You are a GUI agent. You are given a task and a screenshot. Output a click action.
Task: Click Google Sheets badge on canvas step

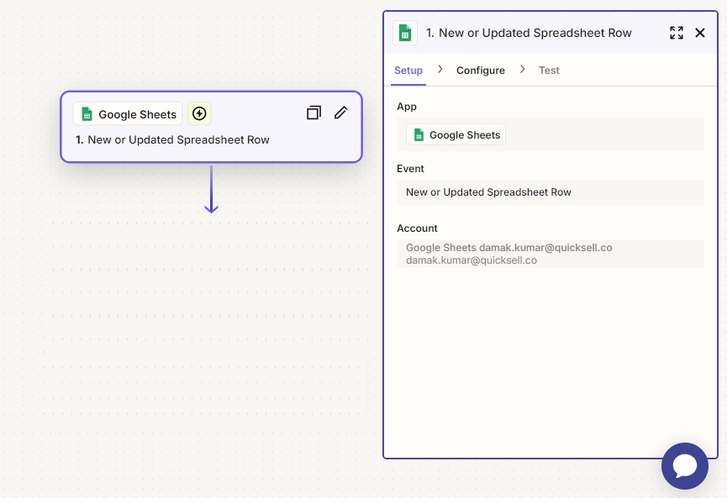pyautogui.click(x=128, y=114)
